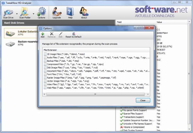The width and height of the screenshot is (193, 133).
Task: Click the 4751471 value in drive info
Action: click(161, 53)
